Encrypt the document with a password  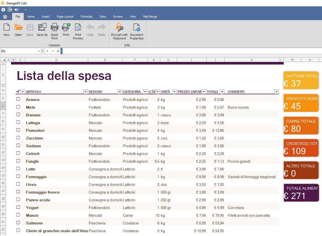coord(119,31)
